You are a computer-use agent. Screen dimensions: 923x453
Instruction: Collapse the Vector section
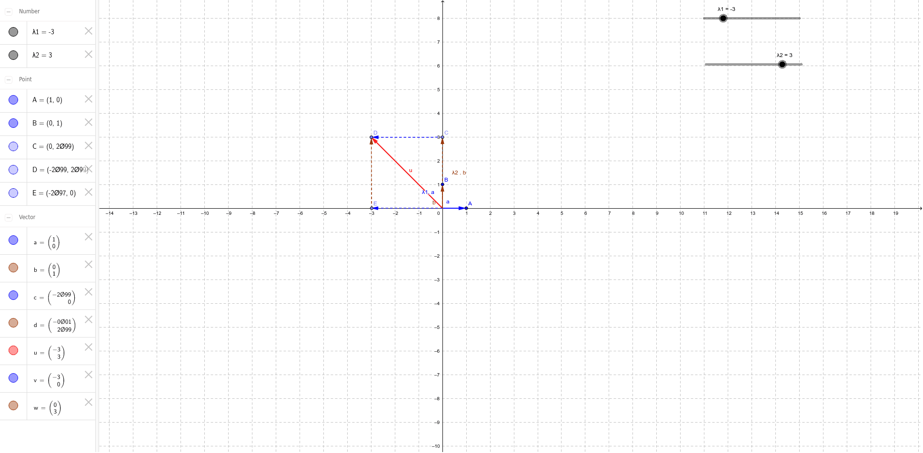click(x=9, y=217)
